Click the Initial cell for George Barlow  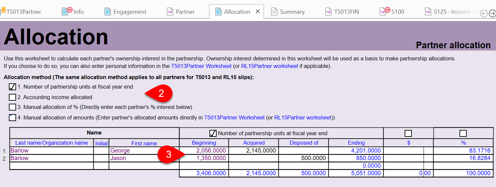coord(101,151)
